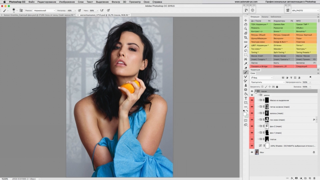The height and width of the screenshot is (180, 320).
Task: Open the «Фильтр» menu
Action: 116,2
